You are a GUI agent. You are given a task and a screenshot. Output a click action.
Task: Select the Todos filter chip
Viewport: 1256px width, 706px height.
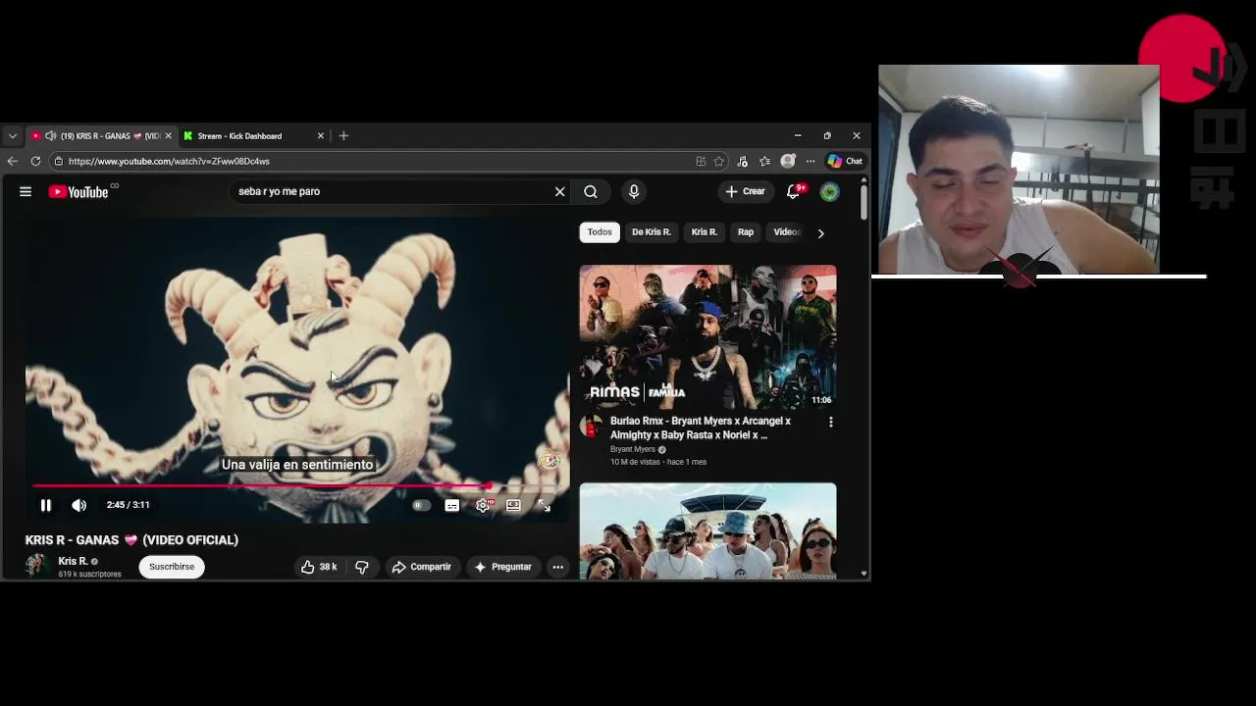click(x=600, y=232)
